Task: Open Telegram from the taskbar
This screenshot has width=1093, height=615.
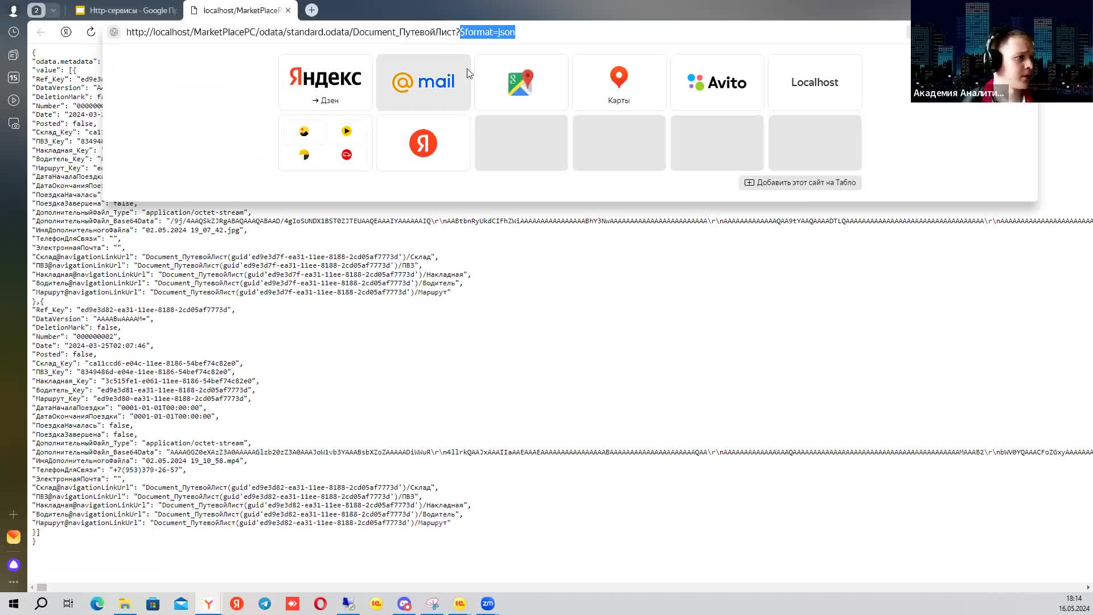Action: point(265,604)
